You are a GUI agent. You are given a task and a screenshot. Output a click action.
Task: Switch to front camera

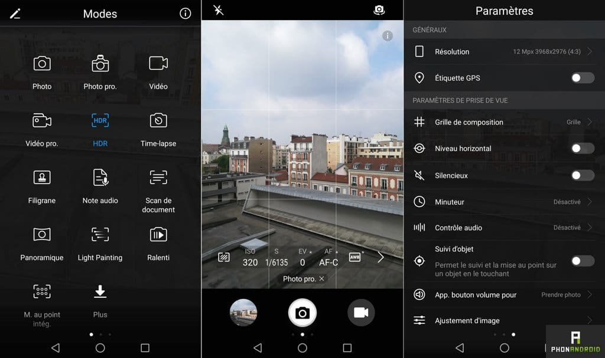tap(379, 10)
